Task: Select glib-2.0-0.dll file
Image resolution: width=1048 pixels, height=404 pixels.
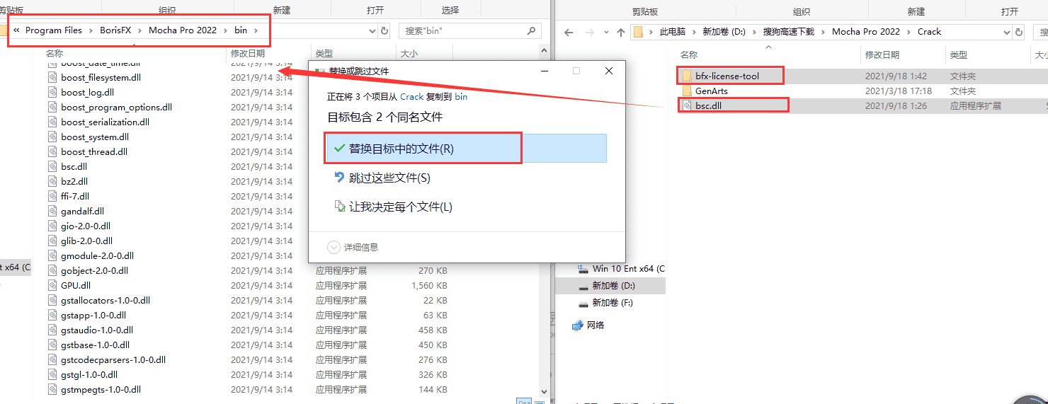Action: click(x=86, y=241)
